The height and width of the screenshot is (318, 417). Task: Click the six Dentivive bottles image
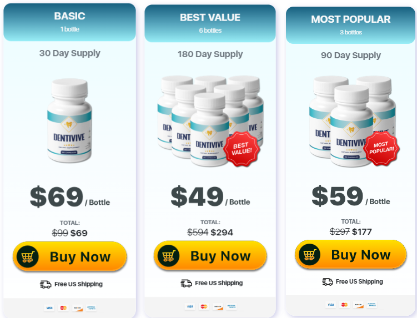(x=210, y=121)
